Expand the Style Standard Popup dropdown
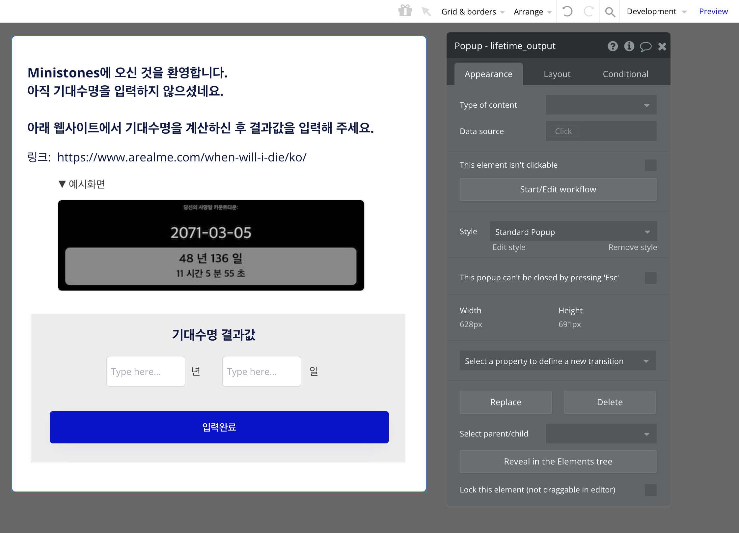The height and width of the screenshot is (533, 739). [573, 232]
